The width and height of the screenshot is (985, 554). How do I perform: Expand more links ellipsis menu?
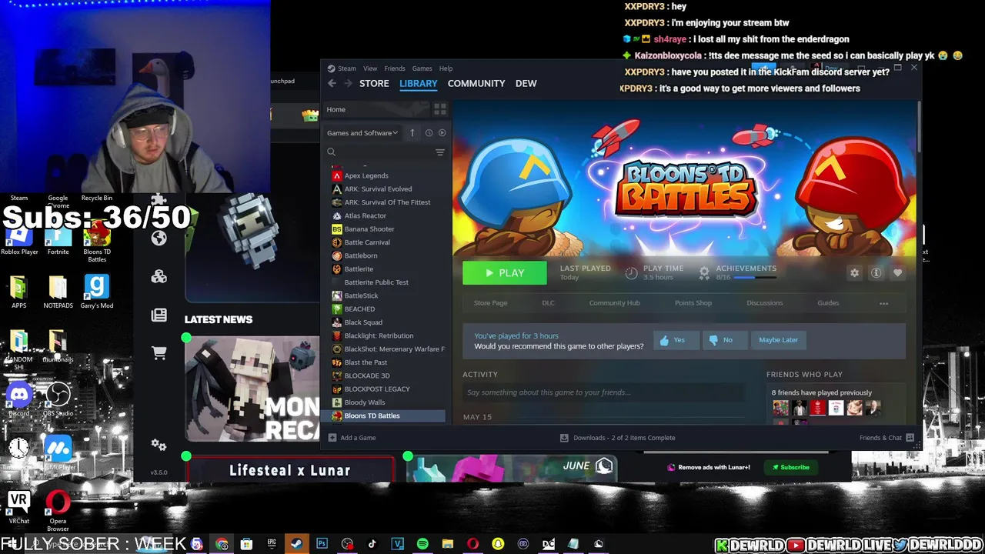[883, 303]
